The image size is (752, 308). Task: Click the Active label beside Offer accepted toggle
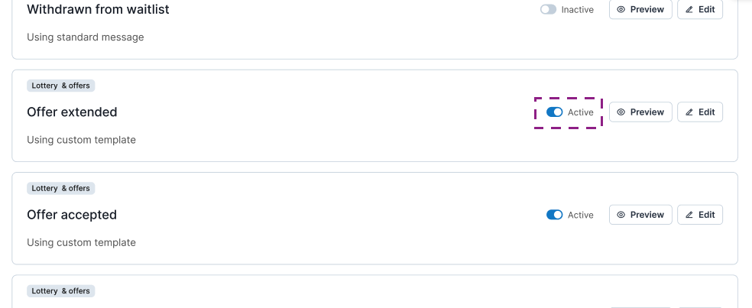[x=580, y=215]
